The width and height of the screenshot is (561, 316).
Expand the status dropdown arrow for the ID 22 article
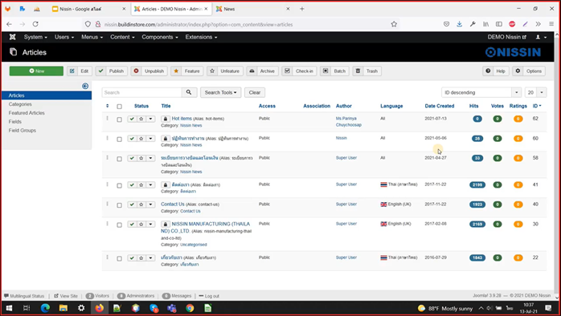(150, 257)
